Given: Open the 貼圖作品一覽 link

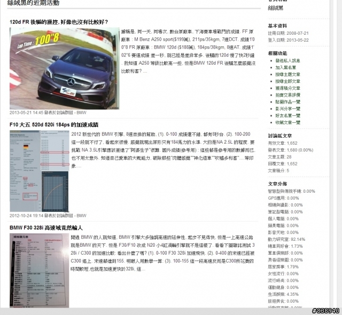Looking at the screenshot, I should (x=287, y=102).
